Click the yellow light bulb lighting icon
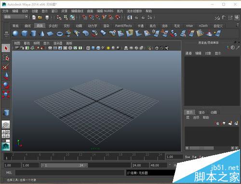Screen dimensions: 241x184 pos(108,48)
